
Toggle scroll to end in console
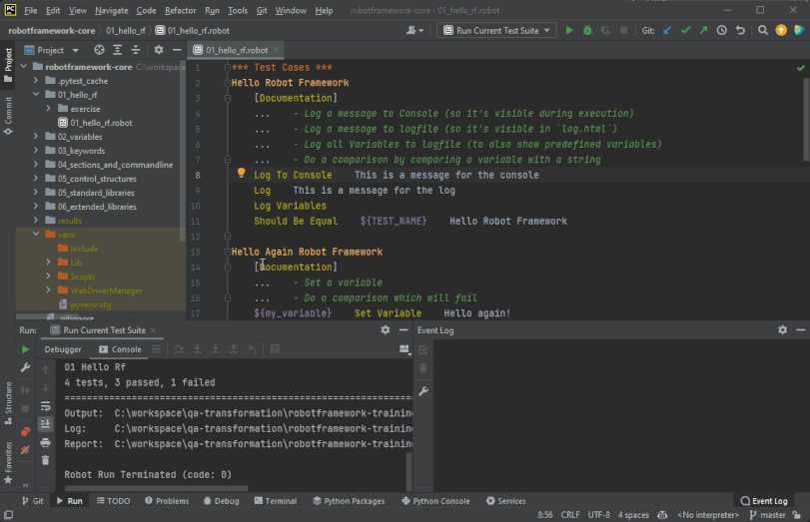(x=45, y=424)
